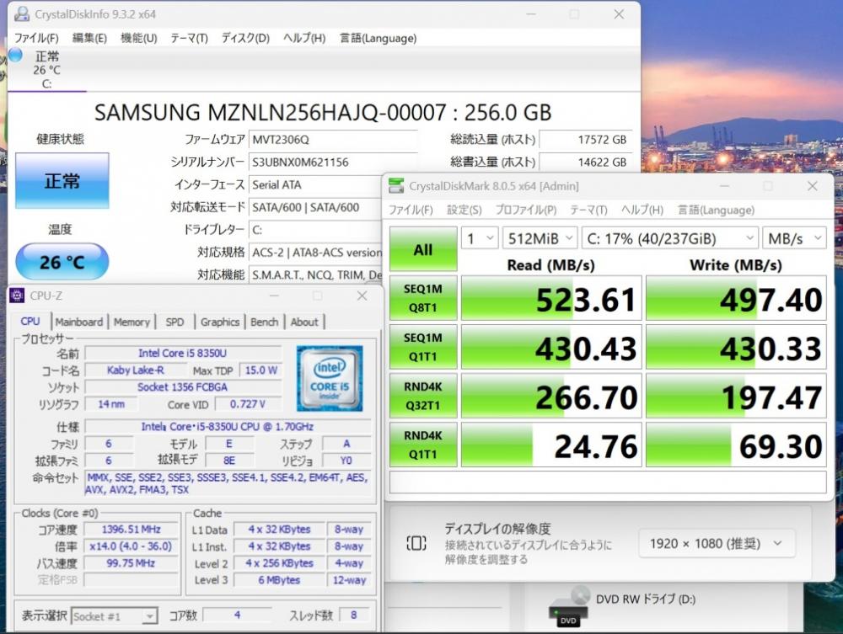The width and height of the screenshot is (843, 634).
Task: Start the RND4K Q1T1 test
Action: click(423, 445)
